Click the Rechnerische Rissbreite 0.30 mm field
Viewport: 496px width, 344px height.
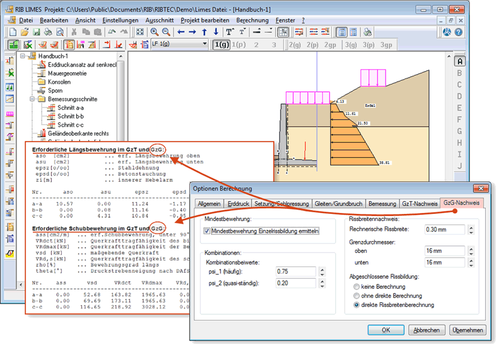click(444, 229)
